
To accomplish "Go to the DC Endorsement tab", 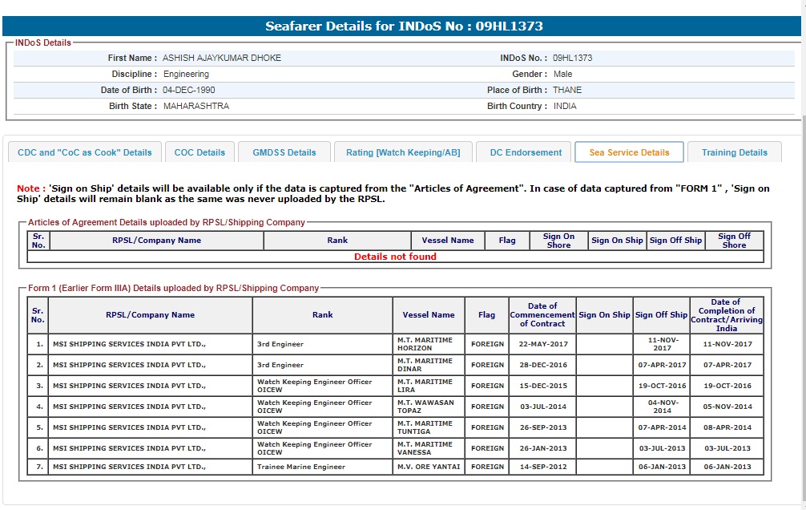I will 526,152.
